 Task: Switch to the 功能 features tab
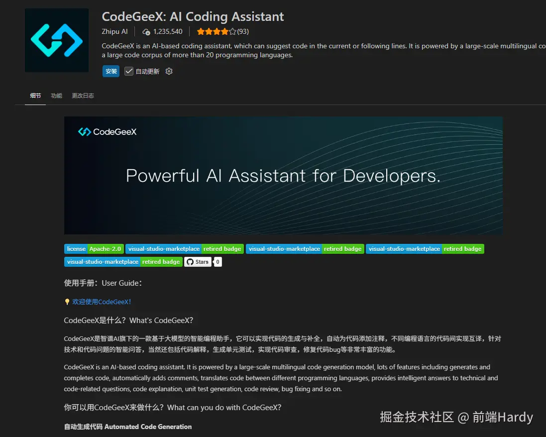pyautogui.click(x=56, y=96)
